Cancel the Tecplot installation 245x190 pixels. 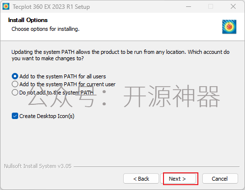[x=220, y=179]
